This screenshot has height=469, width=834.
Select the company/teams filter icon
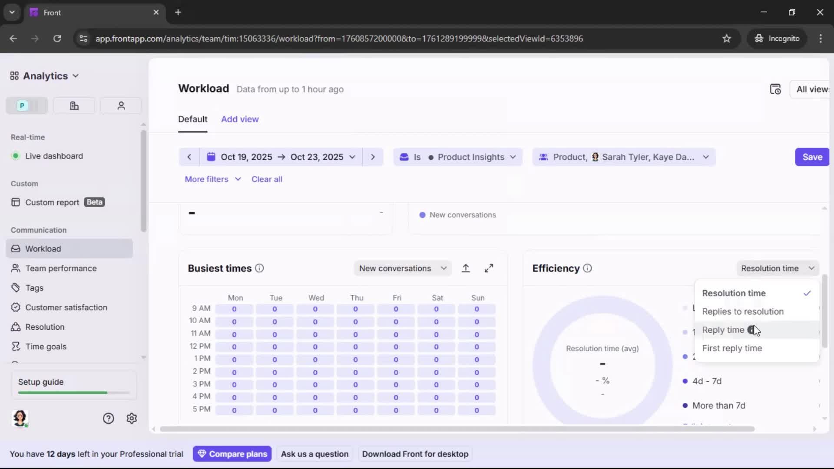[x=73, y=106]
